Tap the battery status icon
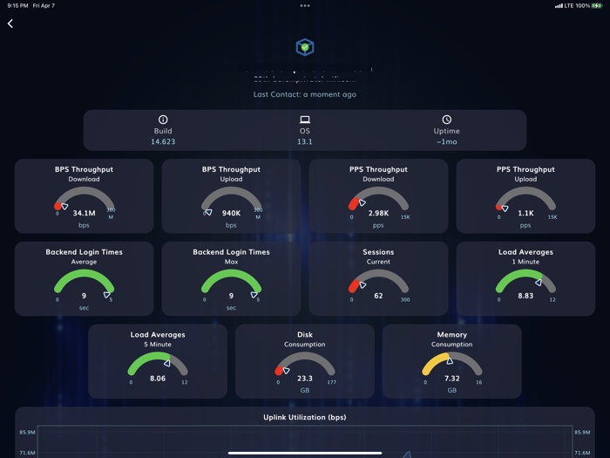Viewport: 610px width, 458px height. 597,6
